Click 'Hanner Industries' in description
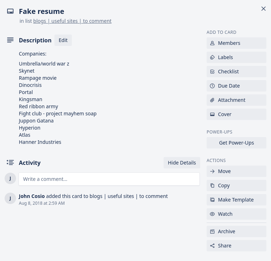Viewport: 271px width, 261px height. [40, 142]
